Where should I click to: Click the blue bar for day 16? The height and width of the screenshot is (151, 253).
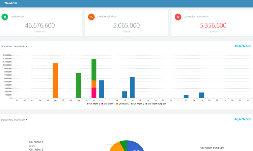(132, 88)
